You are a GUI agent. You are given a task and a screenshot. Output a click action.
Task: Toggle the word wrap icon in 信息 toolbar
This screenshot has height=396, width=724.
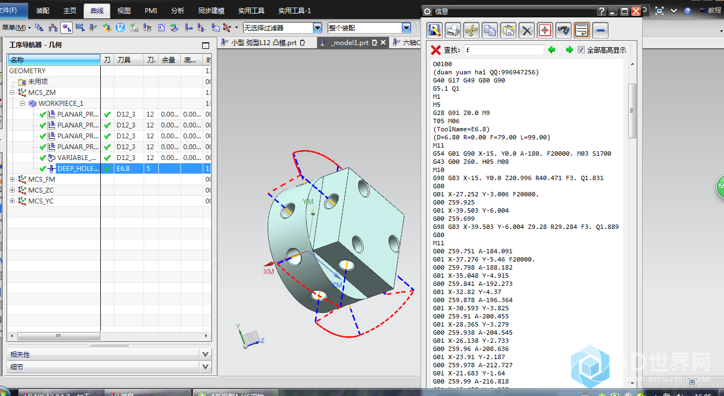pos(582,30)
